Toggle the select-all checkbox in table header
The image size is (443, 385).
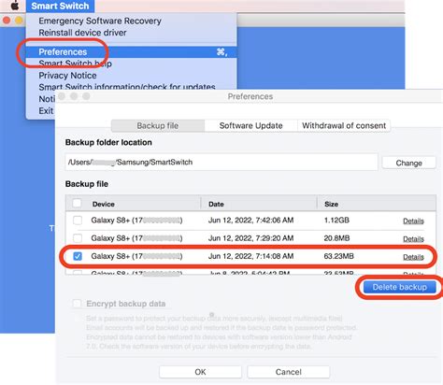tap(77, 204)
